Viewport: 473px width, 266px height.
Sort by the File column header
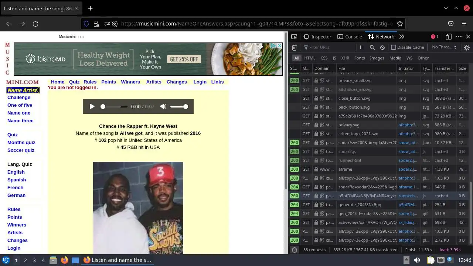(x=366, y=68)
